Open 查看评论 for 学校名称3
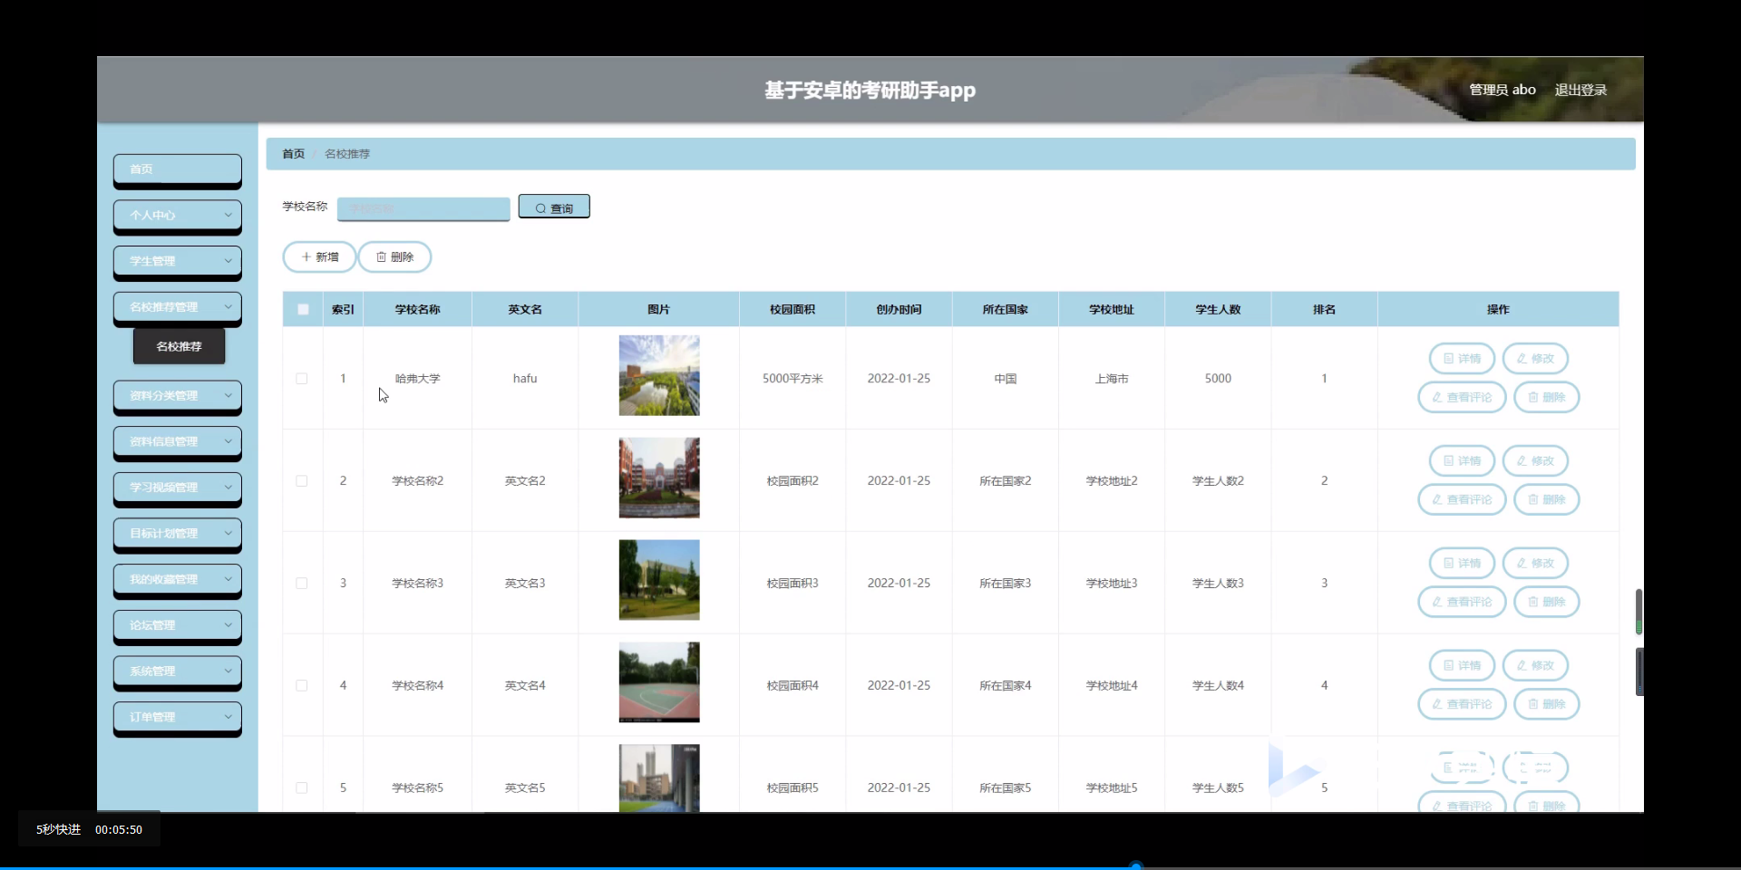Image resolution: width=1741 pixels, height=870 pixels. click(1461, 602)
